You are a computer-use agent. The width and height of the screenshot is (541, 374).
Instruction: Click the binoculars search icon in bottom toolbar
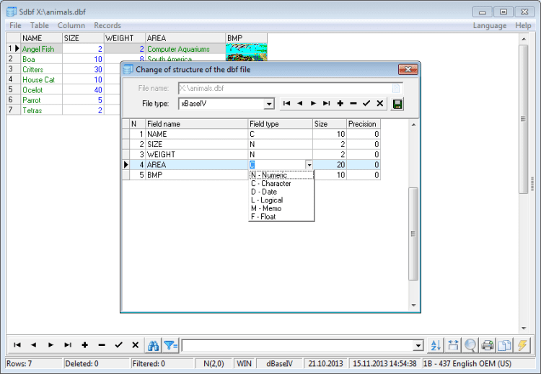coord(153,345)
